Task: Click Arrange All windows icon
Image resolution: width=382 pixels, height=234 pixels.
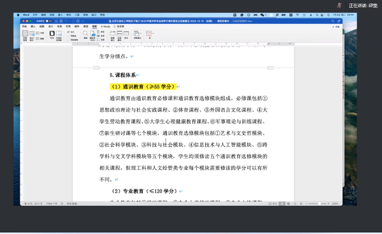Action: coord(119,34)
